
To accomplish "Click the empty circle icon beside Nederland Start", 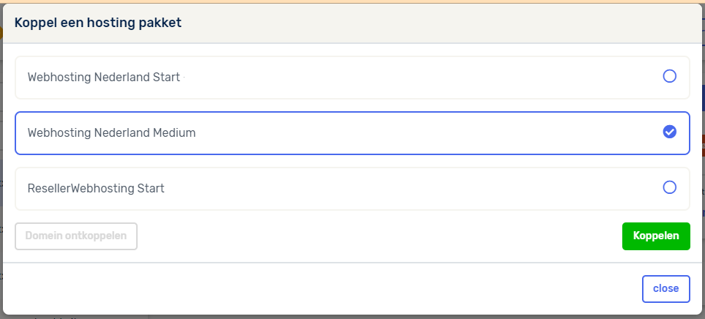I will (669, 76).
